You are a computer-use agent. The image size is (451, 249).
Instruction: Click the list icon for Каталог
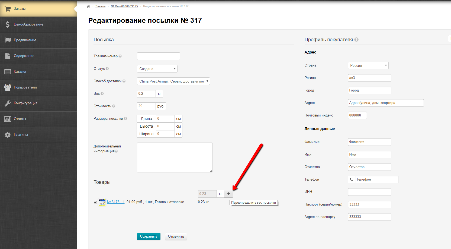click(x=8, y=72)
